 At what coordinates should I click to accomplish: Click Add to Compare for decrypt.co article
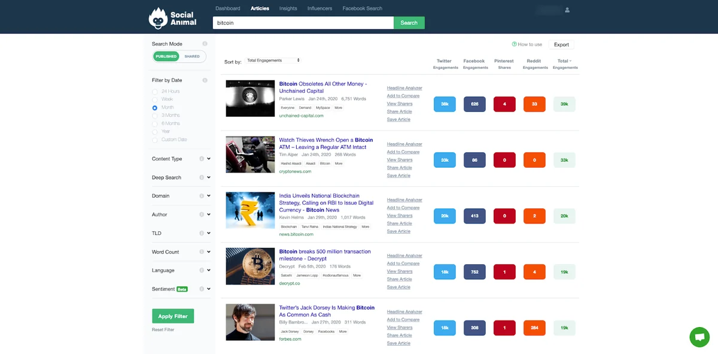coord(403,264)
